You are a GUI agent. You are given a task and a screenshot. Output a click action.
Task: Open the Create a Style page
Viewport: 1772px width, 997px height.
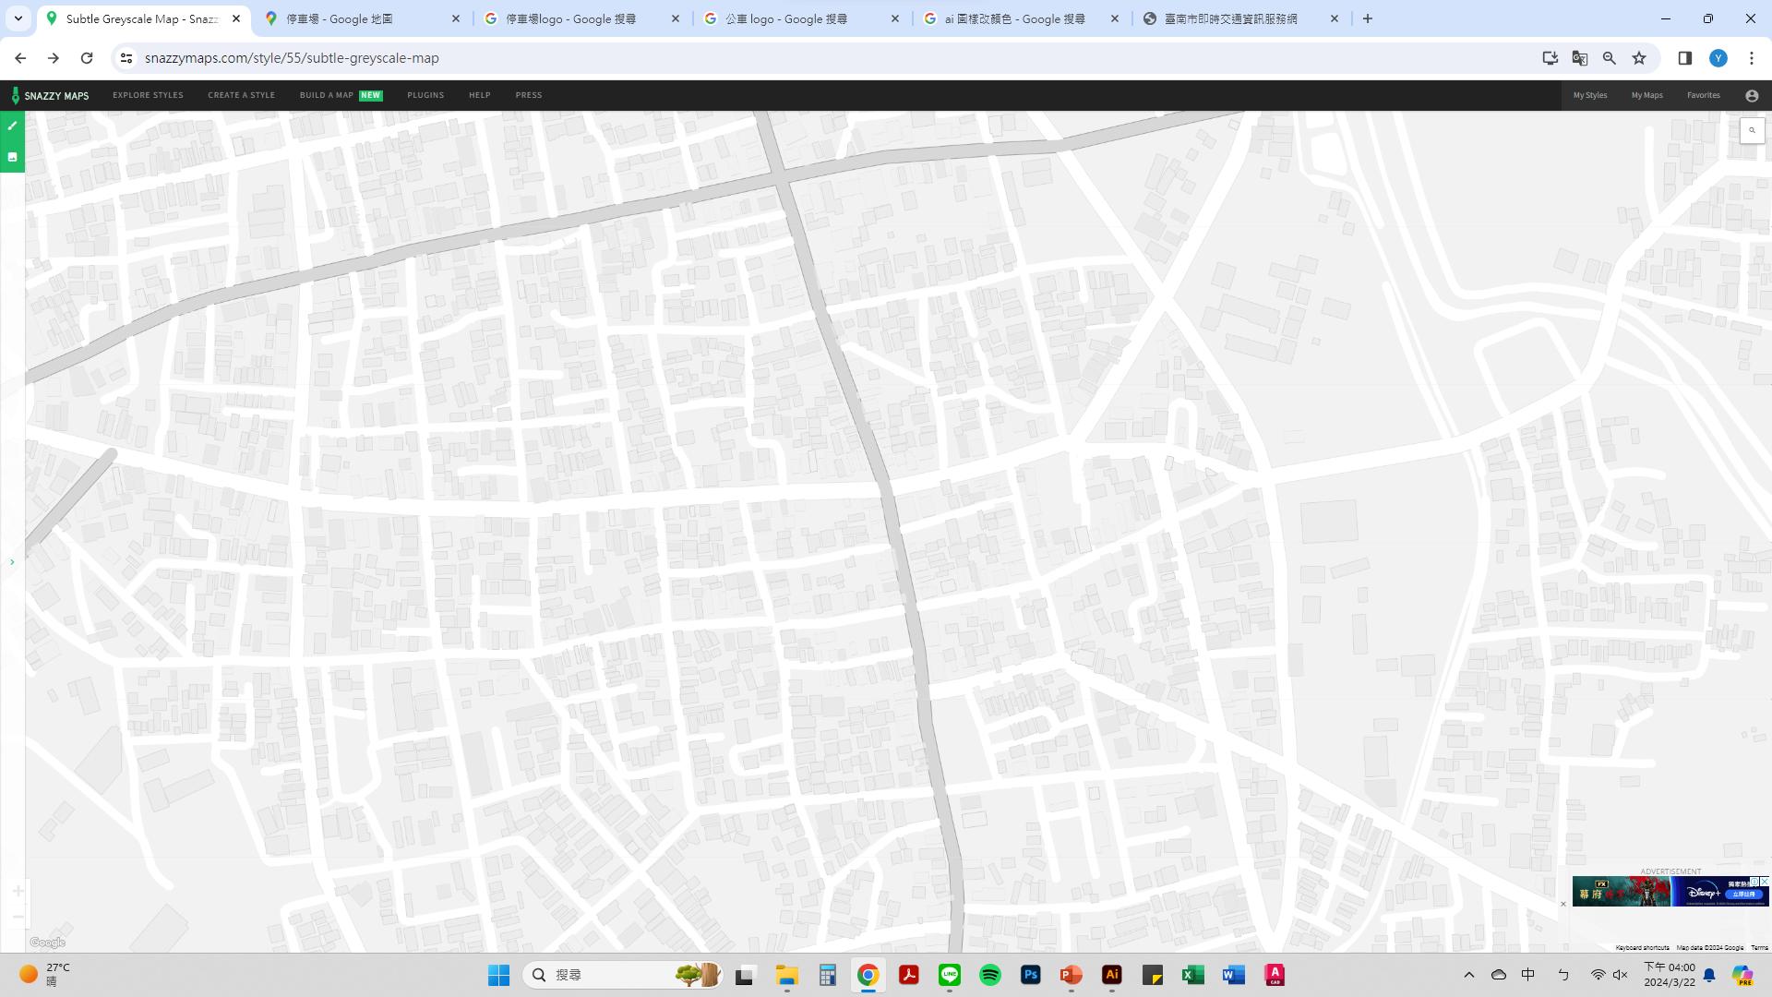point(241,95)
